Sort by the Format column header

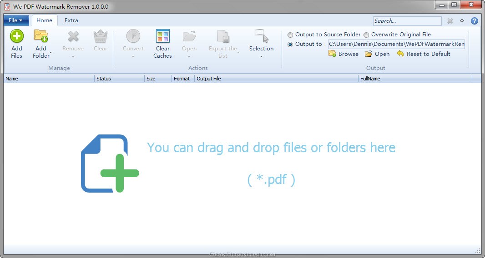point(183,79)
